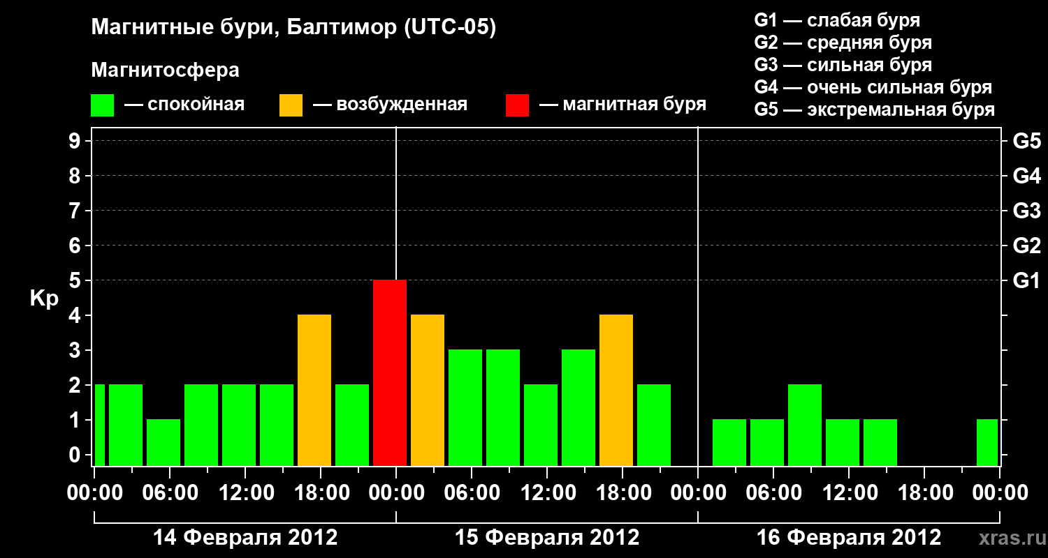
Task: Click the yellow Kp 4 bar on 14 February
Action: tap(314, 391)
